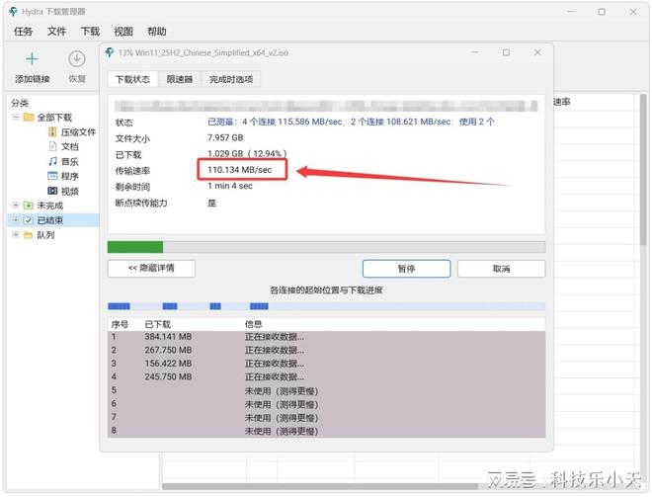
Task: Collapse the 全部下载 tree node
Action: point(16,118)
